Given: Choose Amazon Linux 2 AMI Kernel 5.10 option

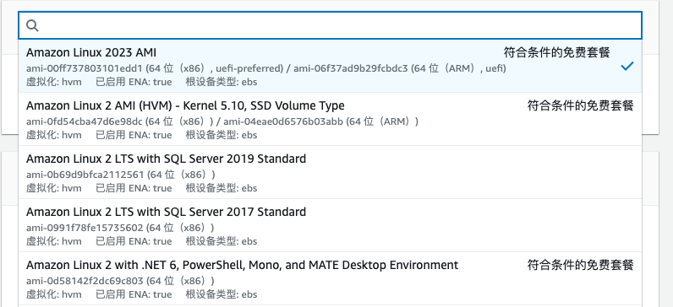Looking at the screenshot, I should [x=330, y=119].
